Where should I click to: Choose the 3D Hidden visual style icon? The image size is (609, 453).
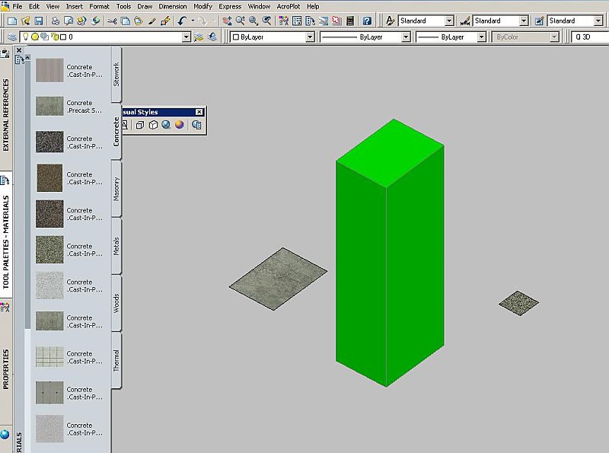tap(153, 125)
